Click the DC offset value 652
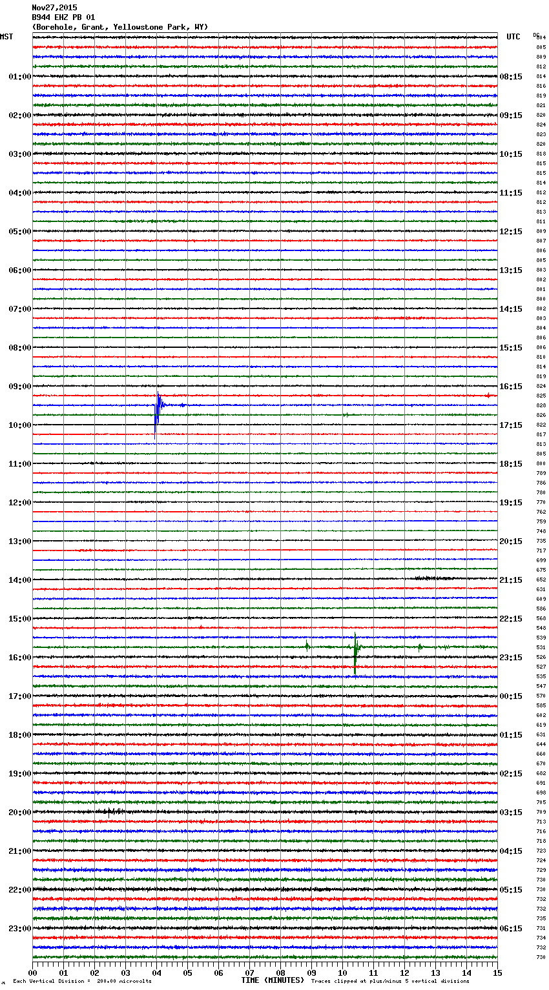 point(541,580)
